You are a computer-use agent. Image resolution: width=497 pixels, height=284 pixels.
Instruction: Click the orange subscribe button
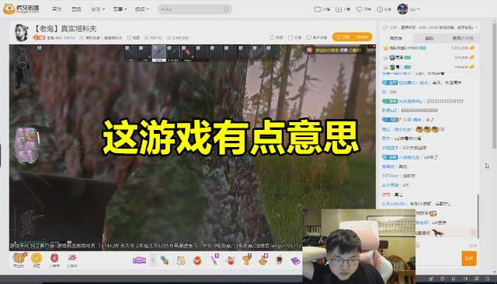[x=352, y=37]
